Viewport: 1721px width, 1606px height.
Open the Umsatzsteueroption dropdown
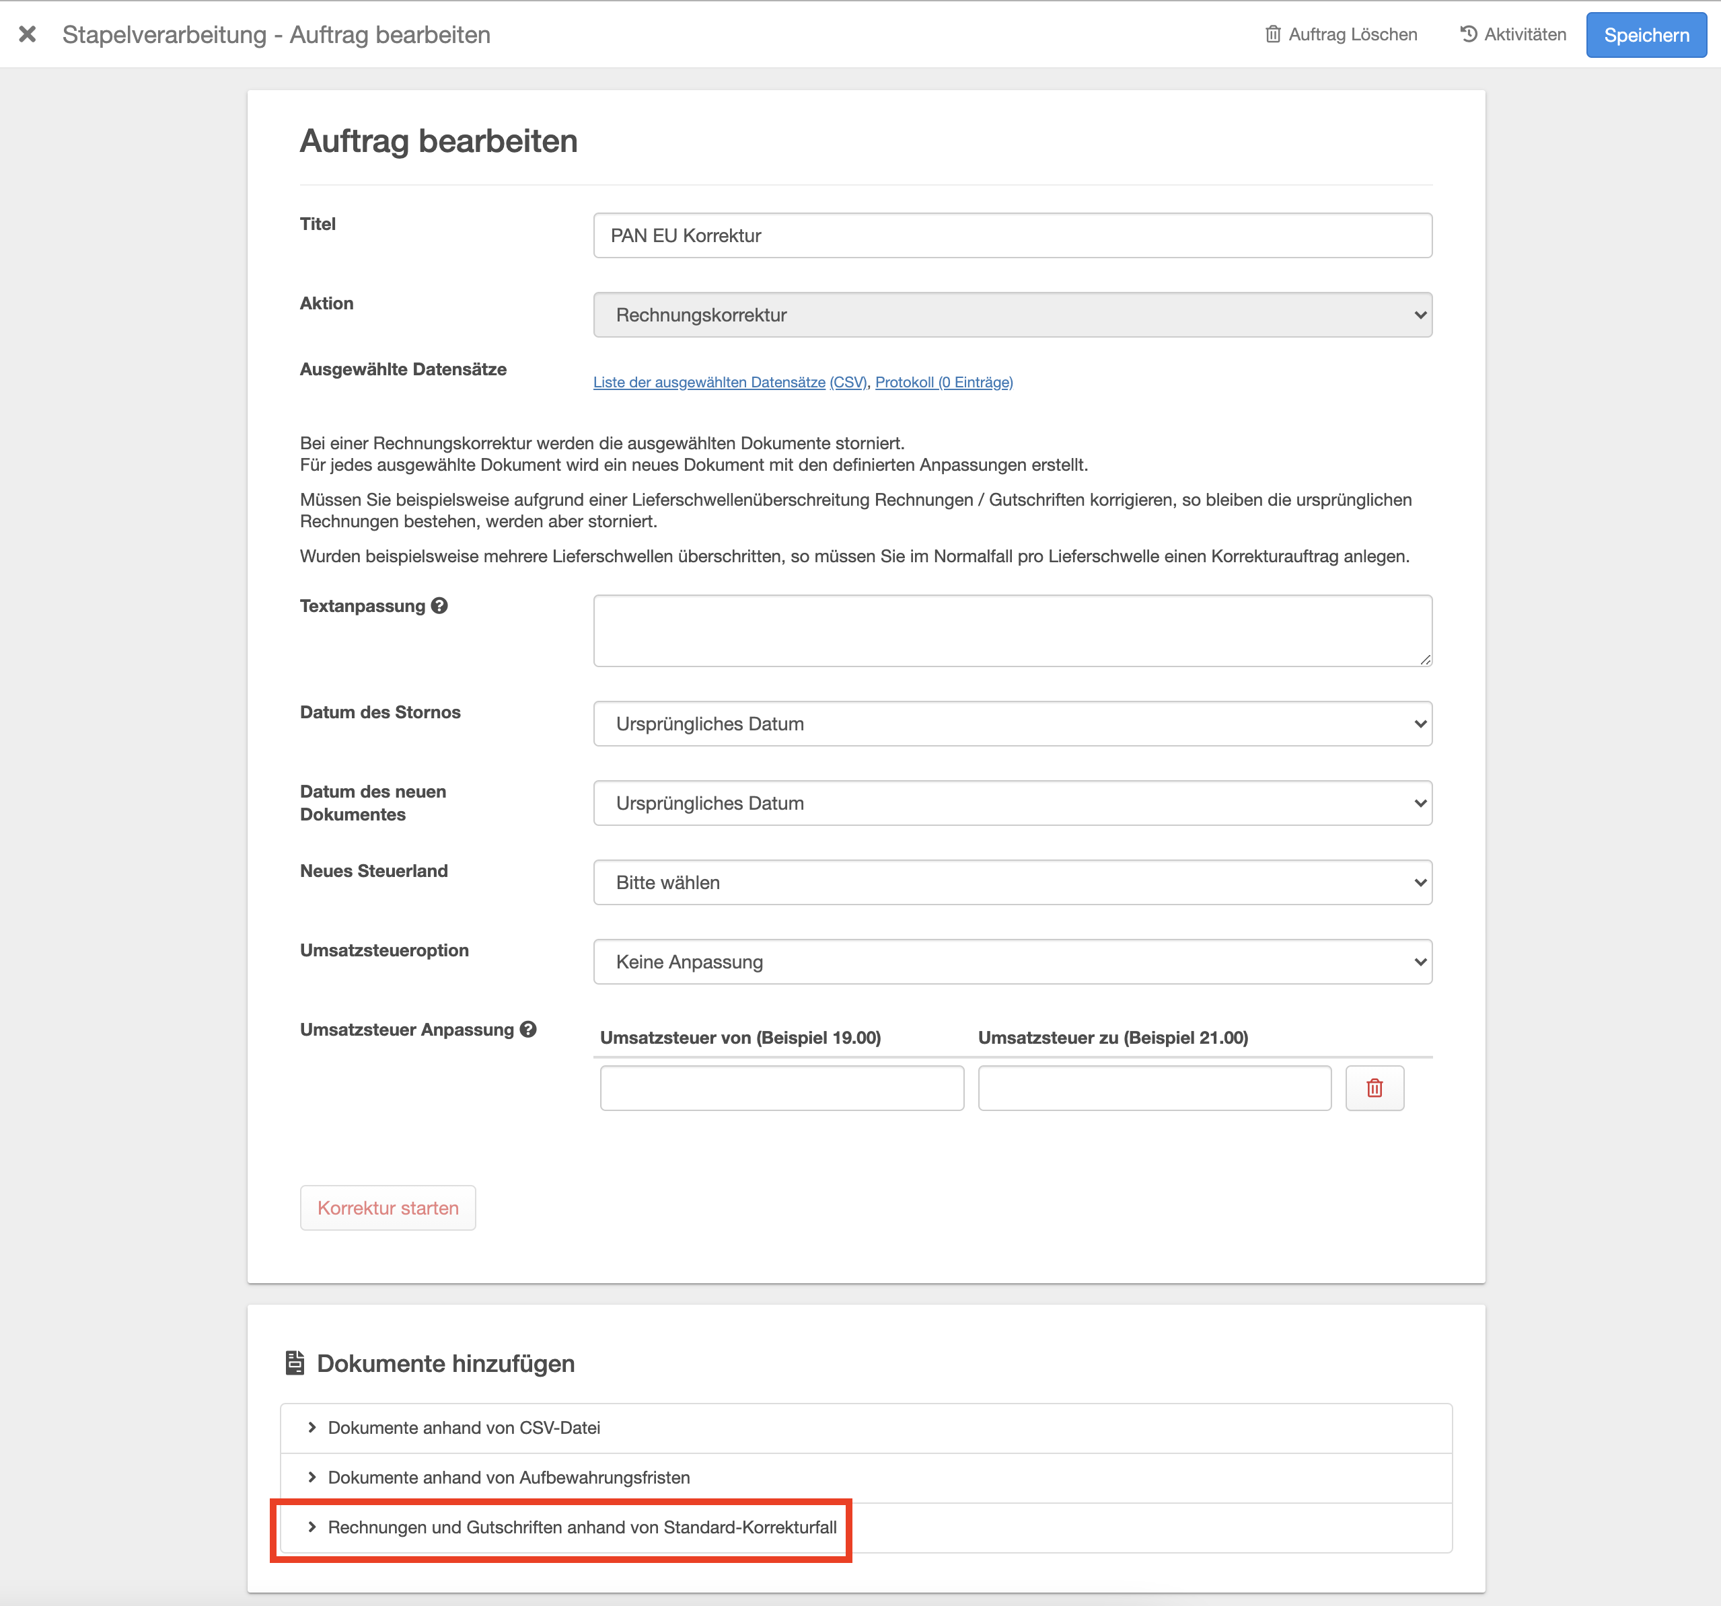tap(1012, 962)
